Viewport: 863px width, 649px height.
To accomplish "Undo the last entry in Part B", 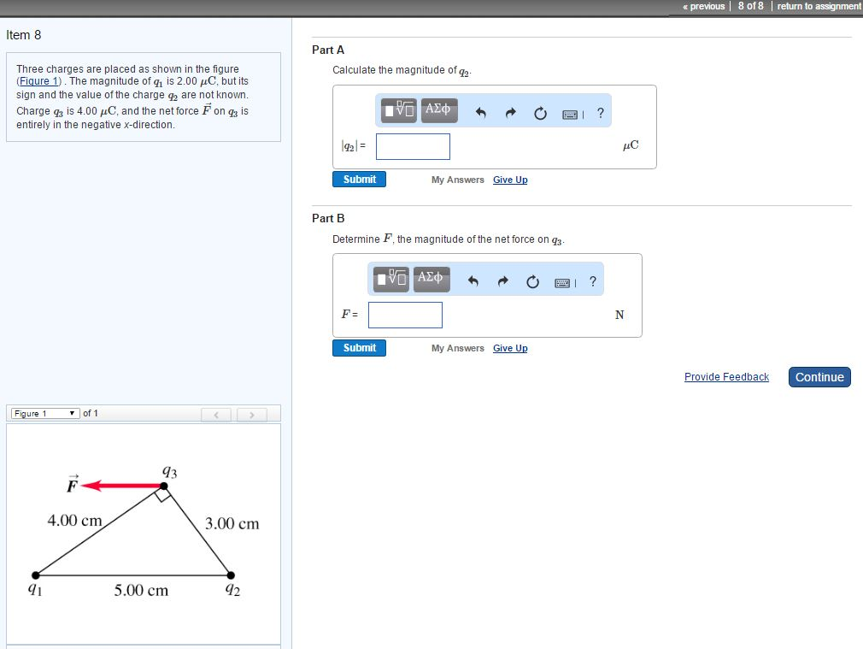I will click(x=473, y=280).
